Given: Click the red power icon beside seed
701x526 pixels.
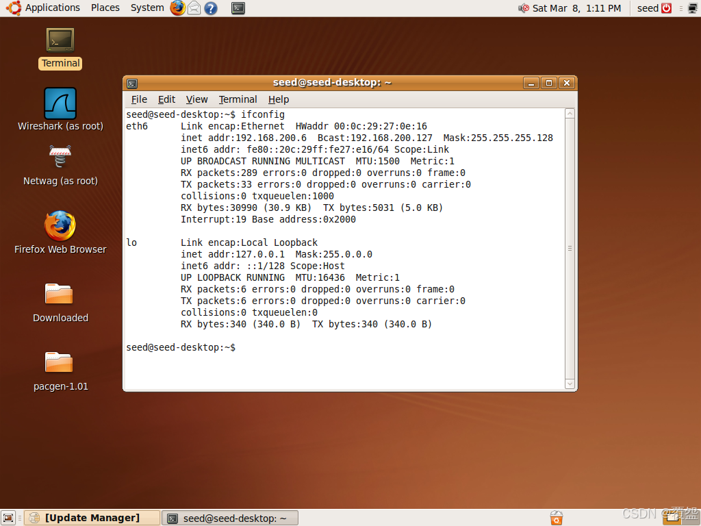Looking at the screenshot, I should click(666, 8).
